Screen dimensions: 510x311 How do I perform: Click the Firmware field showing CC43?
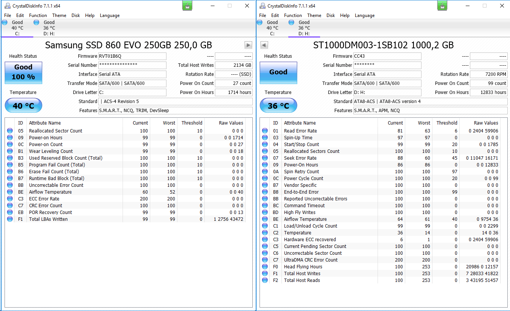pos(387,56)
